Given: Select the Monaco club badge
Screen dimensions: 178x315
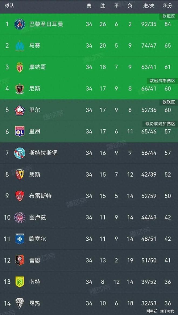Looking at the screenshot, I should [x=19, y=67].
